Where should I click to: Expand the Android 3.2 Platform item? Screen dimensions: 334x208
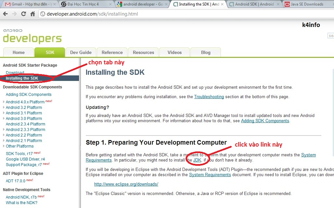tap(4, 107)
